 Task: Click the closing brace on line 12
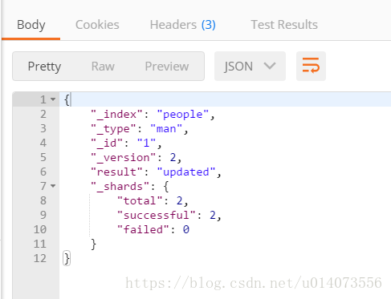[x=67, y=258]
